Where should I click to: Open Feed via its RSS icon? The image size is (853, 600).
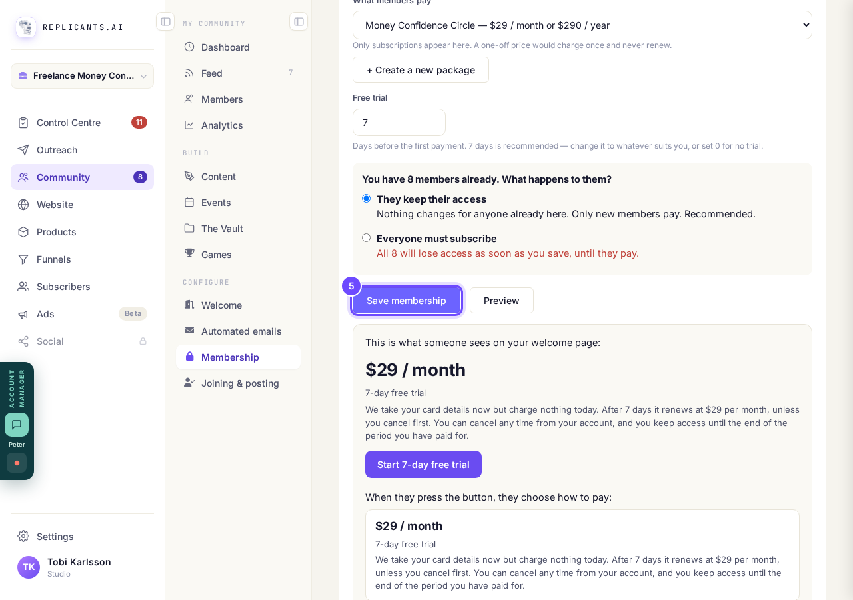[189, 73]
